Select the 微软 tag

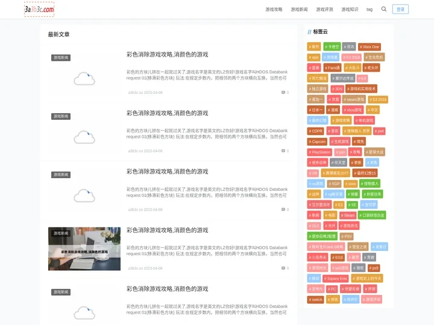click(358, 268)
